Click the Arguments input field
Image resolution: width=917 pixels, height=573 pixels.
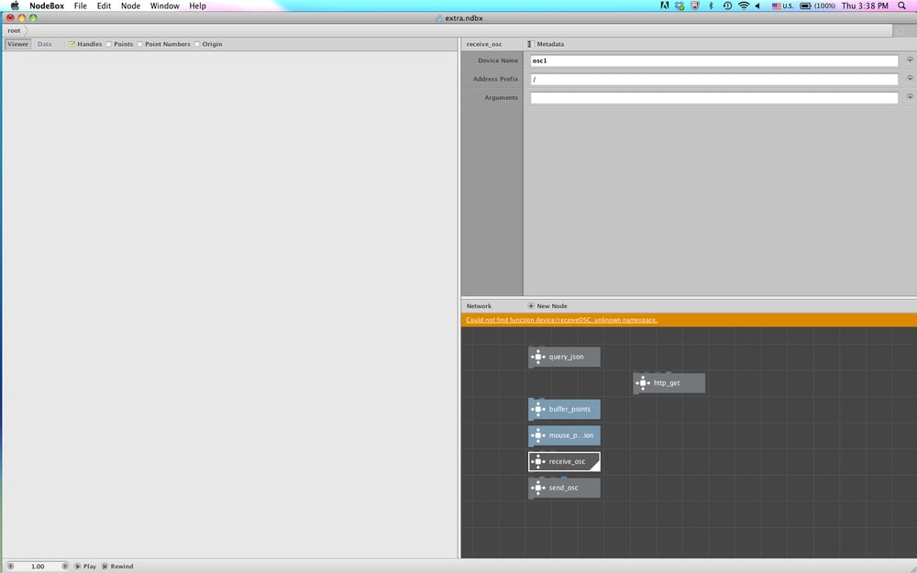click(714, 98)
